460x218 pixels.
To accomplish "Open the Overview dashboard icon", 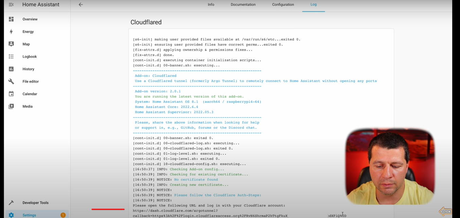I will [x=11, y=19].
